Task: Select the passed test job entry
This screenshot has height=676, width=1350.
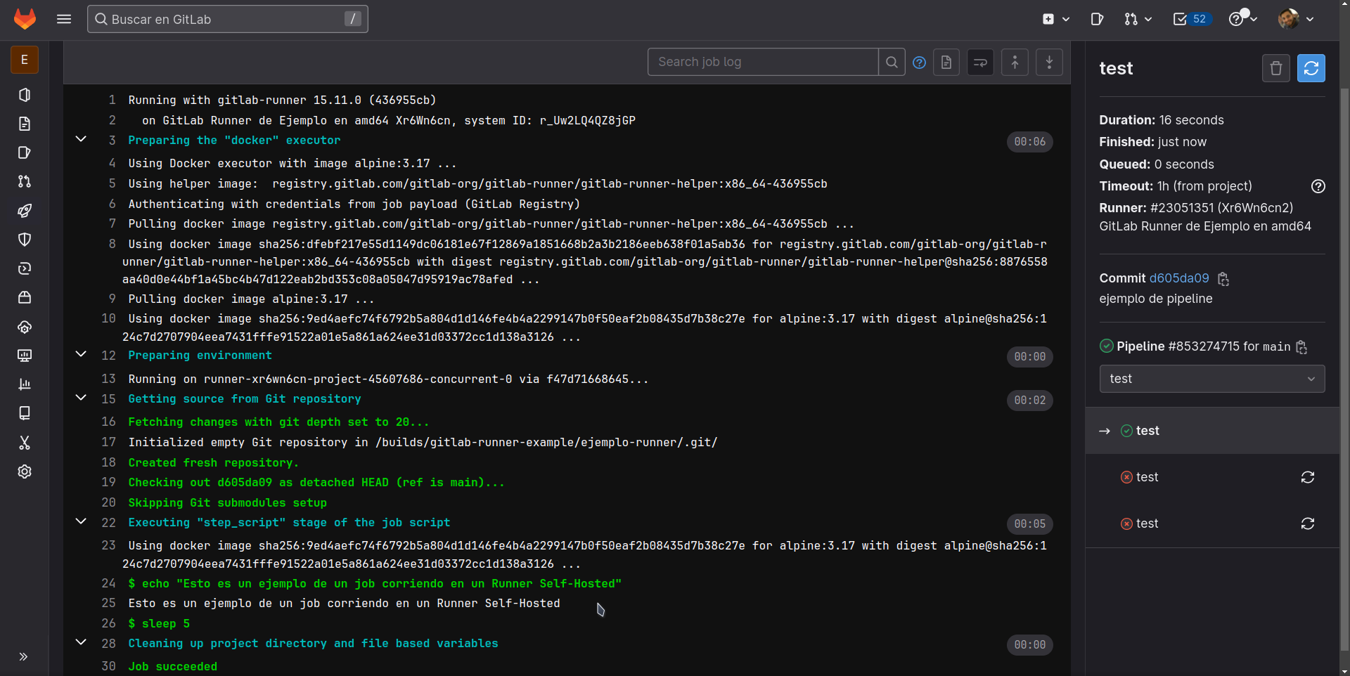Action: coord(1212,431)
